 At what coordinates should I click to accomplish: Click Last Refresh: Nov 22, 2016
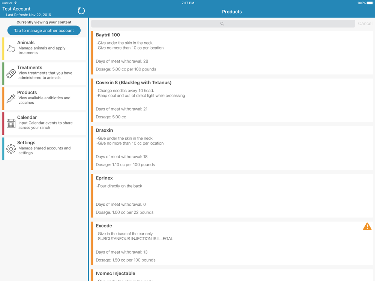tap(28, 15)
